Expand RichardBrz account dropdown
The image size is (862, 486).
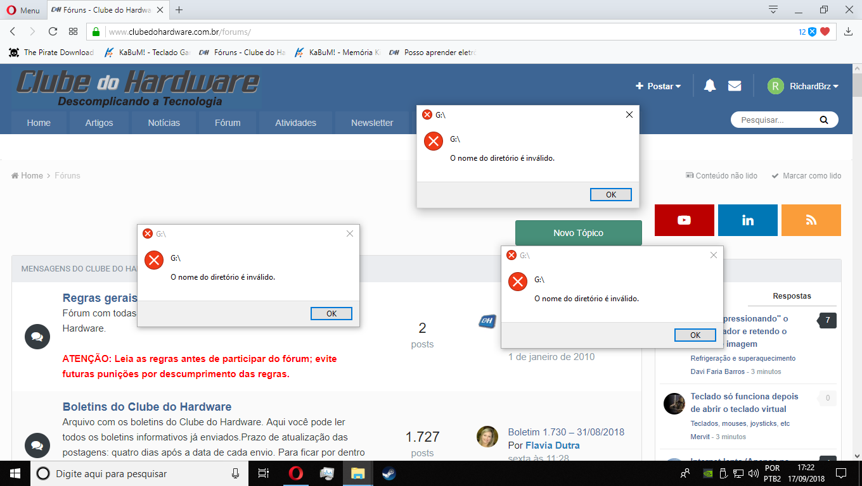tap(814, 86)
